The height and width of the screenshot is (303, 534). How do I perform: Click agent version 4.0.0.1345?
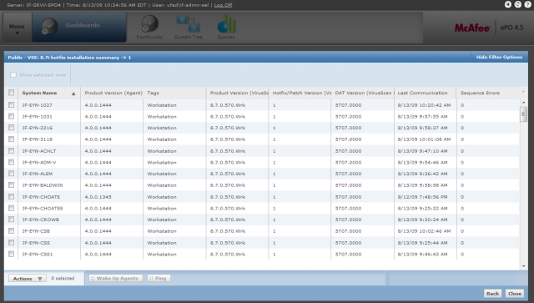(98, 197)
